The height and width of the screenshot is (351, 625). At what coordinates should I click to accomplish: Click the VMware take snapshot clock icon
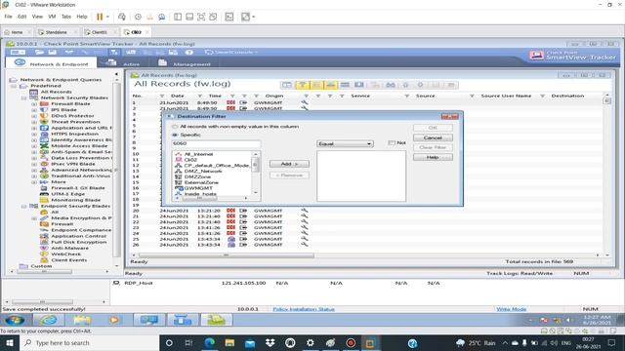pyautogui.click(x=138, y=17)
